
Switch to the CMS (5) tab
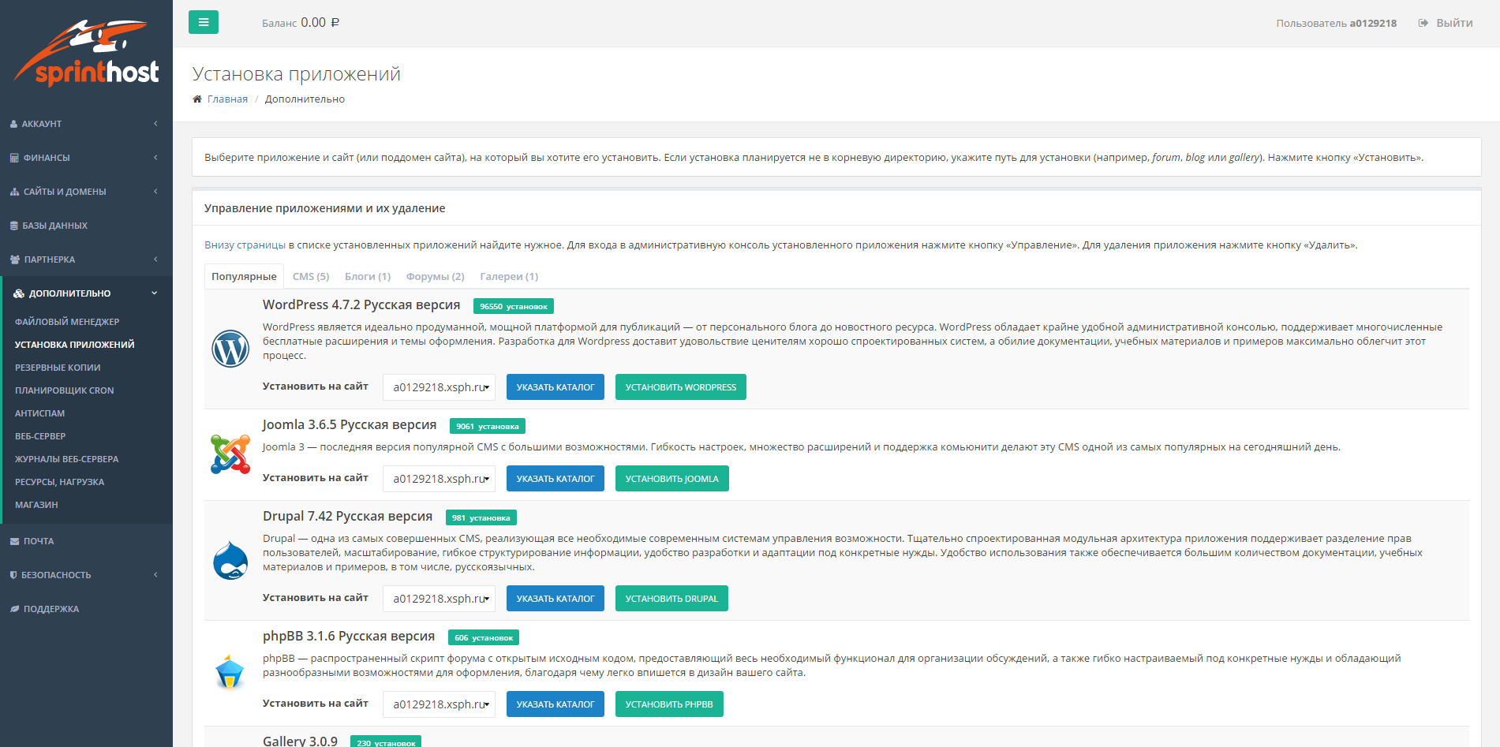311,277
